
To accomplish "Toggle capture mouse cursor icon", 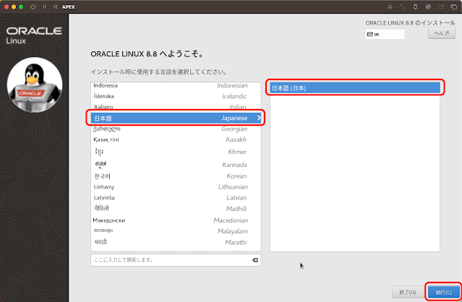I will (x=390, y=7).
